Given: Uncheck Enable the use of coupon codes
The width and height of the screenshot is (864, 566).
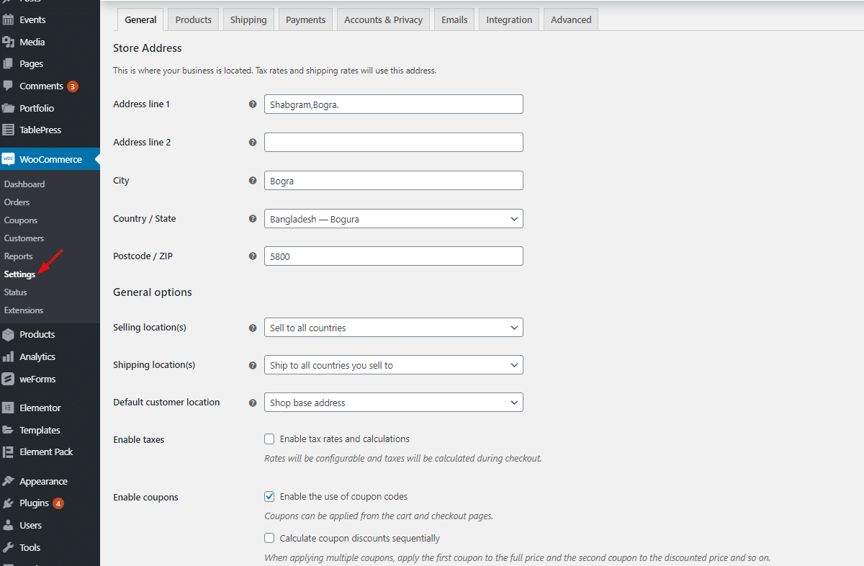Looking at the screenshot, I should point(269,497).
